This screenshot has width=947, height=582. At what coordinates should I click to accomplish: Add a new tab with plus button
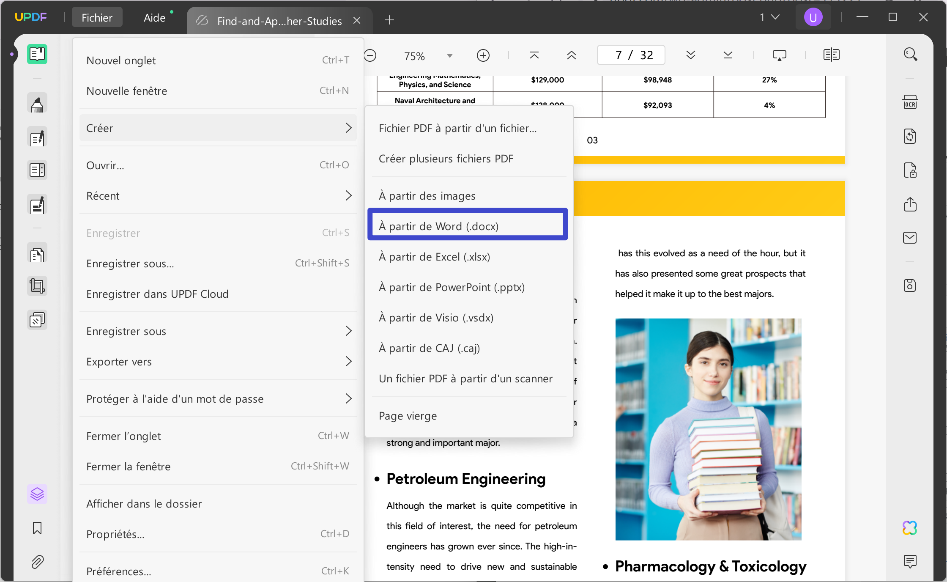pyautogui.click(x=389, y=20)
